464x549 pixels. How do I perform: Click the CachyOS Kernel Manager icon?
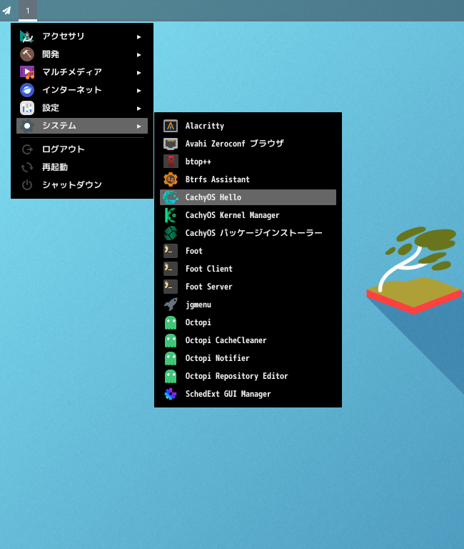[x=171, y=215]
